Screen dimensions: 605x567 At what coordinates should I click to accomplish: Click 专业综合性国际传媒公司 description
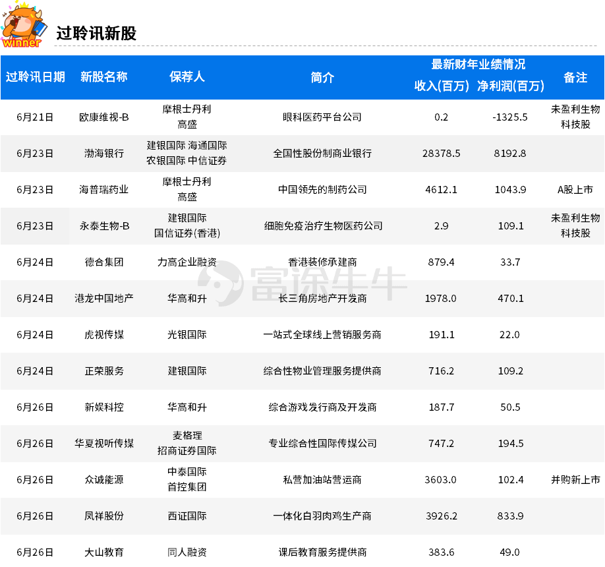[322, 444]
